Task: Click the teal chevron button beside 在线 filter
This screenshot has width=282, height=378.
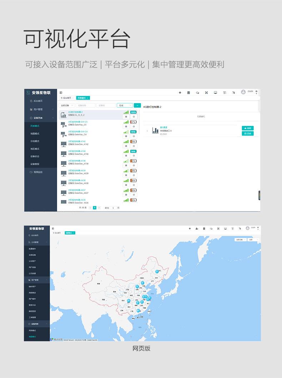Action: pos(137,105)
